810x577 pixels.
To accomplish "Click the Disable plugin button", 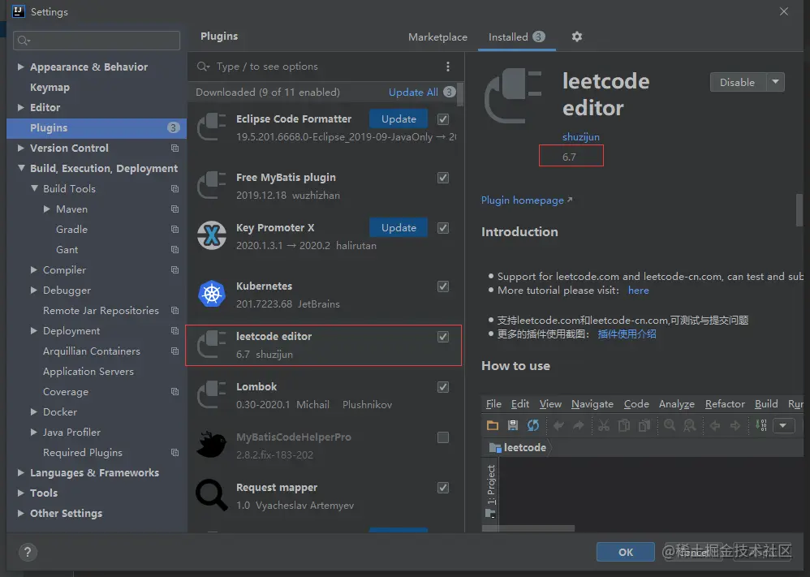I will [738, 82].
